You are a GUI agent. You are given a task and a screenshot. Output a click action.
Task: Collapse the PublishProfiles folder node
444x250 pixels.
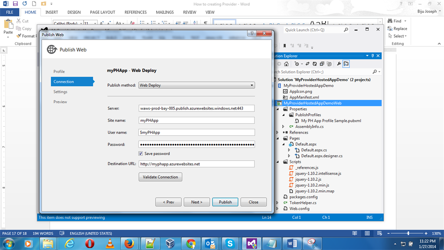point(284,115)
